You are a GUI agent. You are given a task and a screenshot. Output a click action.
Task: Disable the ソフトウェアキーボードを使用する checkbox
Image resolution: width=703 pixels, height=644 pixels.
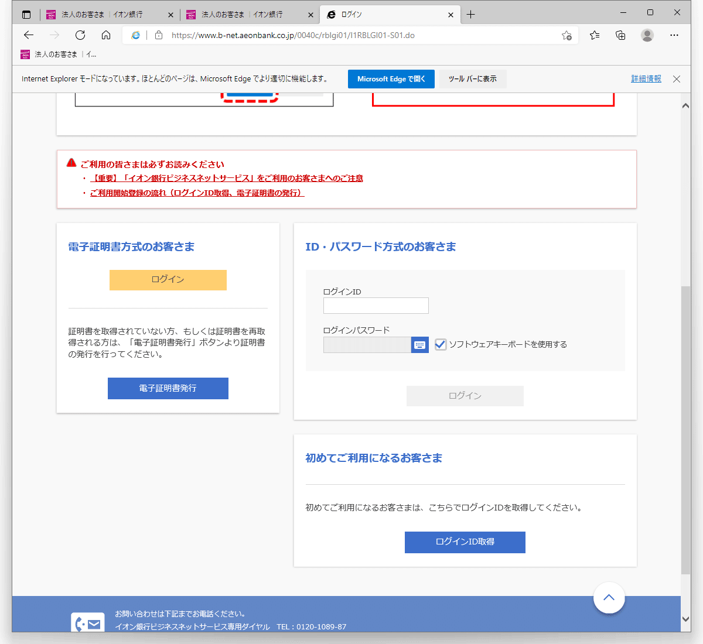click(x=440, y=344)
